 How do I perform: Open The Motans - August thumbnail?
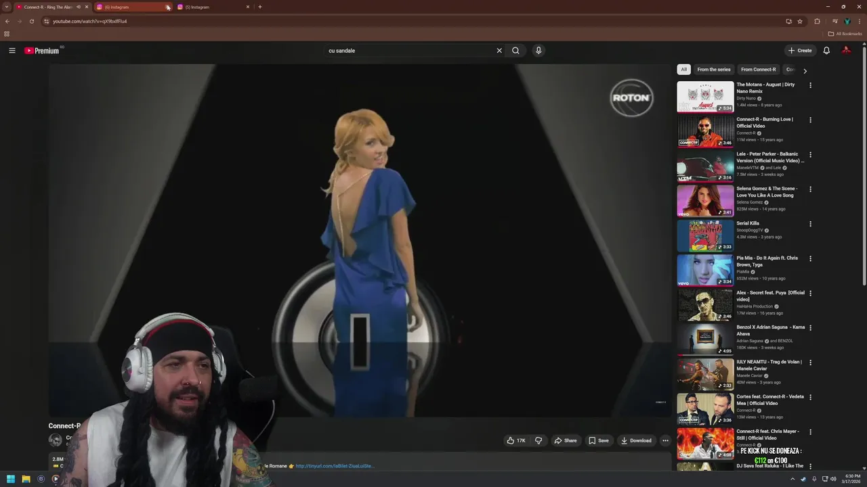705,97
